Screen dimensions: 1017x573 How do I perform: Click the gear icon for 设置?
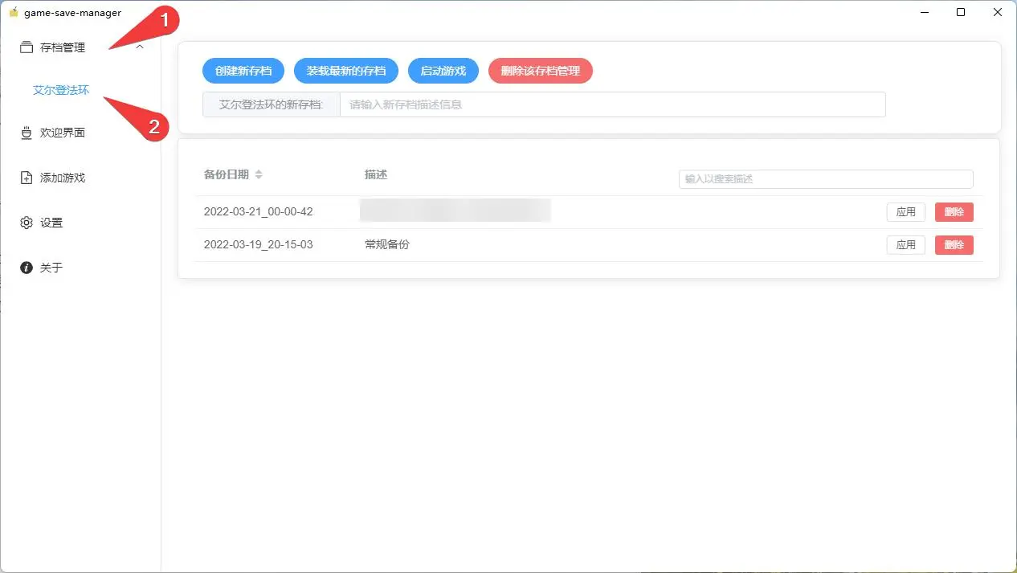(27, 223)
